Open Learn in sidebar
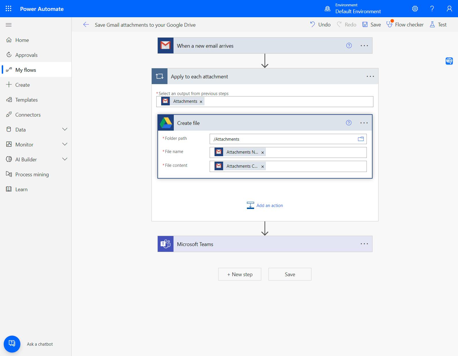 click(36, 189)
